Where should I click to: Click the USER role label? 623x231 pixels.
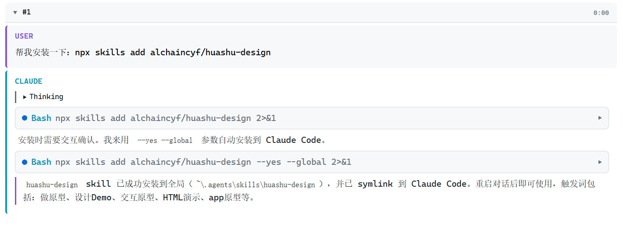(x=24, y=36)
